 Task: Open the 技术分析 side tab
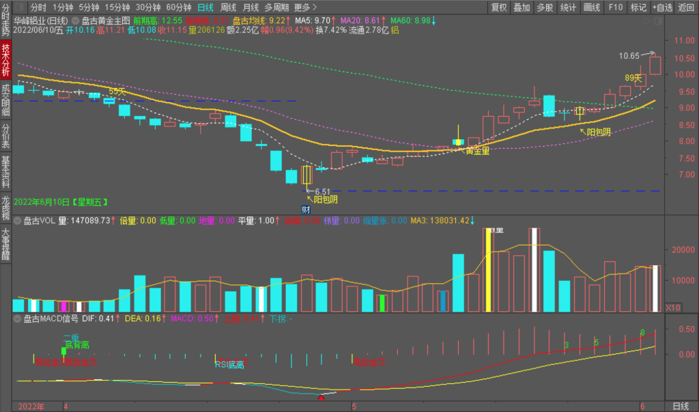6,59
